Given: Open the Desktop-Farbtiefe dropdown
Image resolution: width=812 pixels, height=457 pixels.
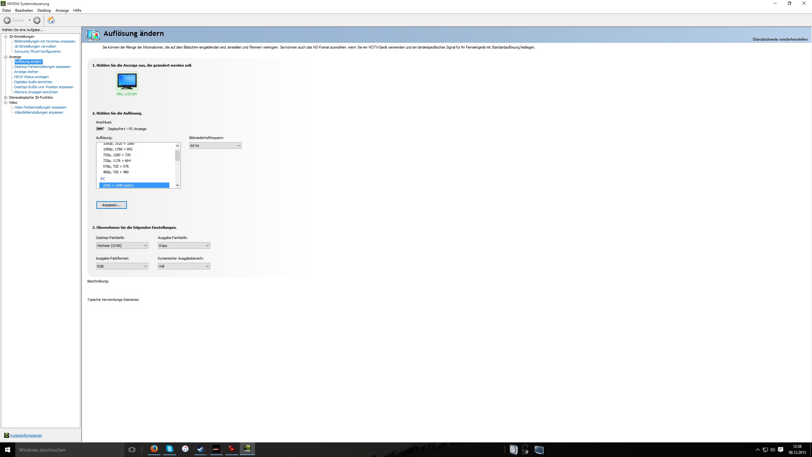Looking at the screenshot, I should pyautogui.click(x=122, y=246).
